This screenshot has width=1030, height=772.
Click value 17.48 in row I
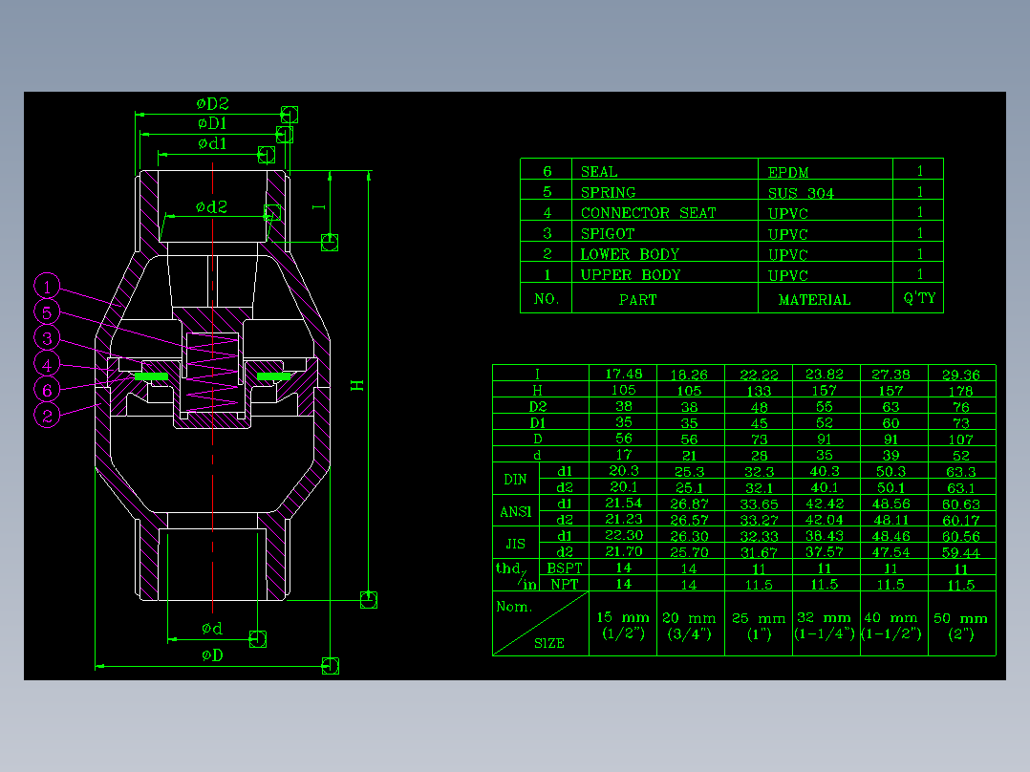pos(623,374)
